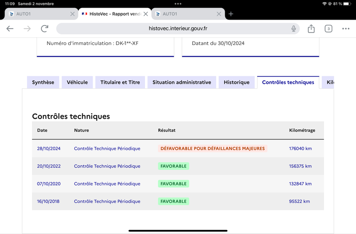Reload the HistoVec page
356x234 pixels.
pyautogui.click(x=44, y=29)
